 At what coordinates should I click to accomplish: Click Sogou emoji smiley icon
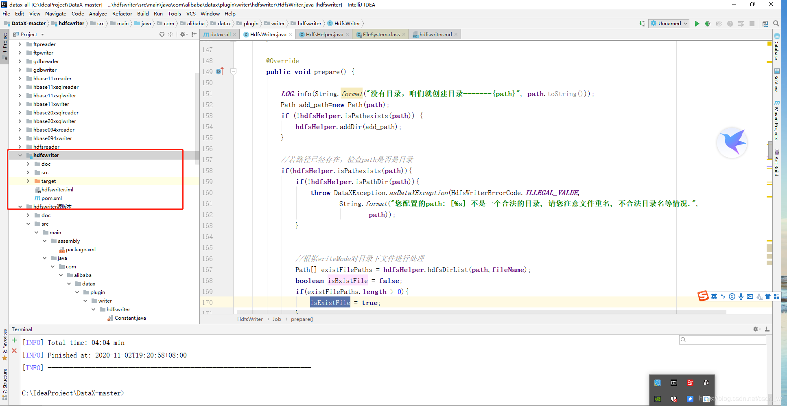pos(732,296)
